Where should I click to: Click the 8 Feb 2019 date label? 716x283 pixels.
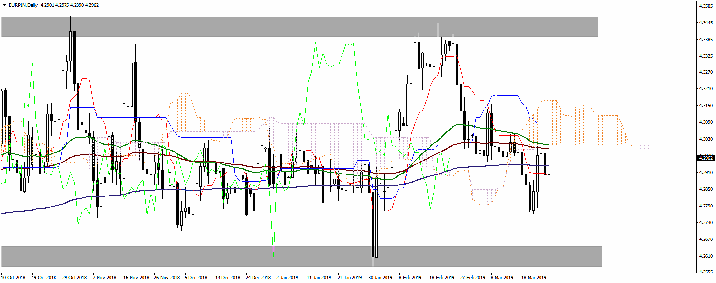[x=410, y=277]
